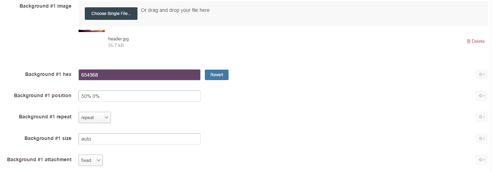Viewport: 492px width, 172px height.
Task: Expand the Background #1 attachment dropdown
Action: (x=91, y=161)
